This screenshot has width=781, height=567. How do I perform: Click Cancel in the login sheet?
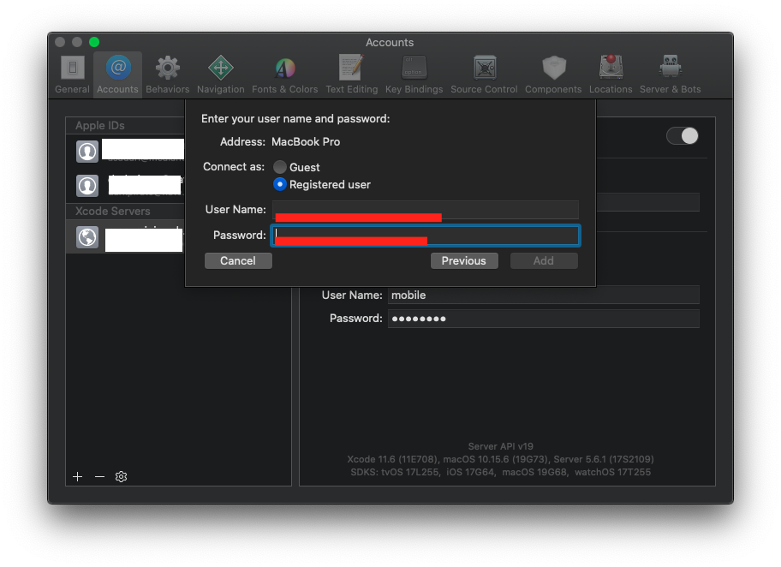[x=238, y=260]
